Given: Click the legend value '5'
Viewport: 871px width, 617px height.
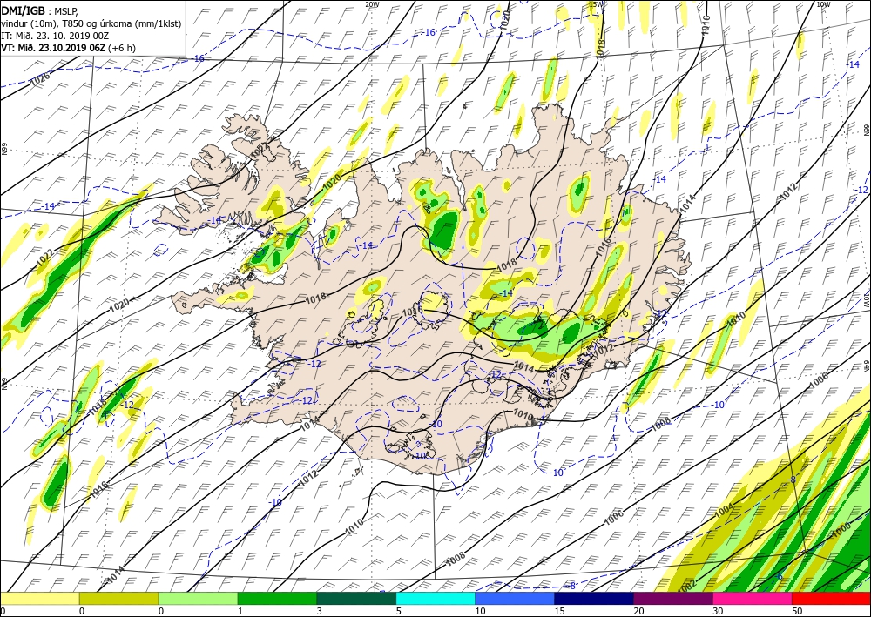Looking at the screenshot, I should [x=398, y=612].
